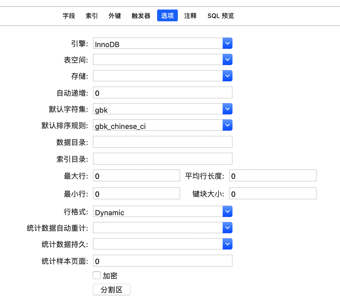Focus the 统计样本页面 input field
This screenshot has width=340, height=301.
(163, 261)
